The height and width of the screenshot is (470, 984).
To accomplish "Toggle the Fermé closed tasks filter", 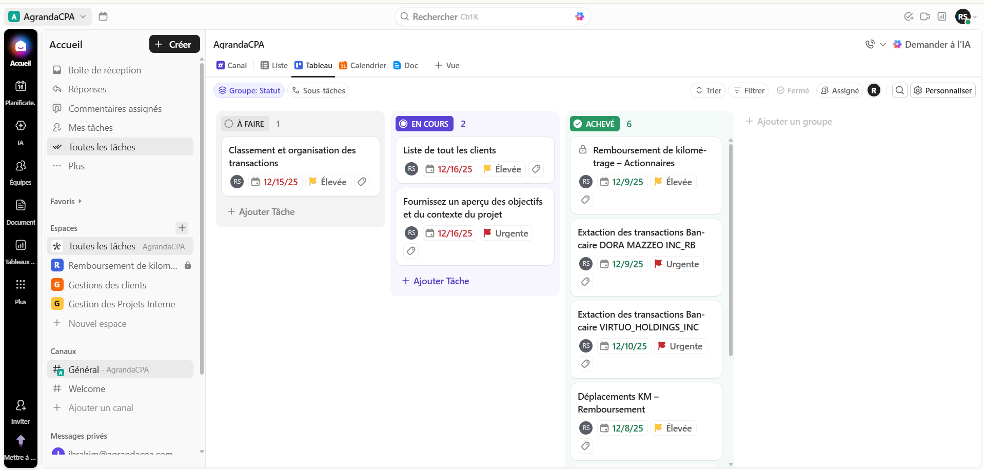I will click(793, 90).
